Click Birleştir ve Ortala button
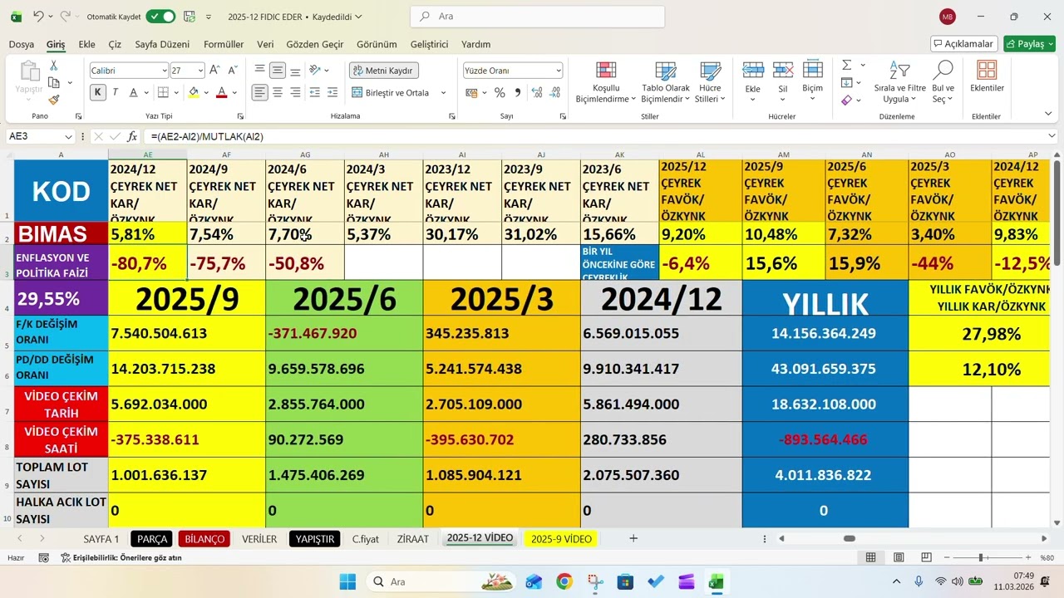This screenshot has height=598, width=1064. (x=391, y=92)
